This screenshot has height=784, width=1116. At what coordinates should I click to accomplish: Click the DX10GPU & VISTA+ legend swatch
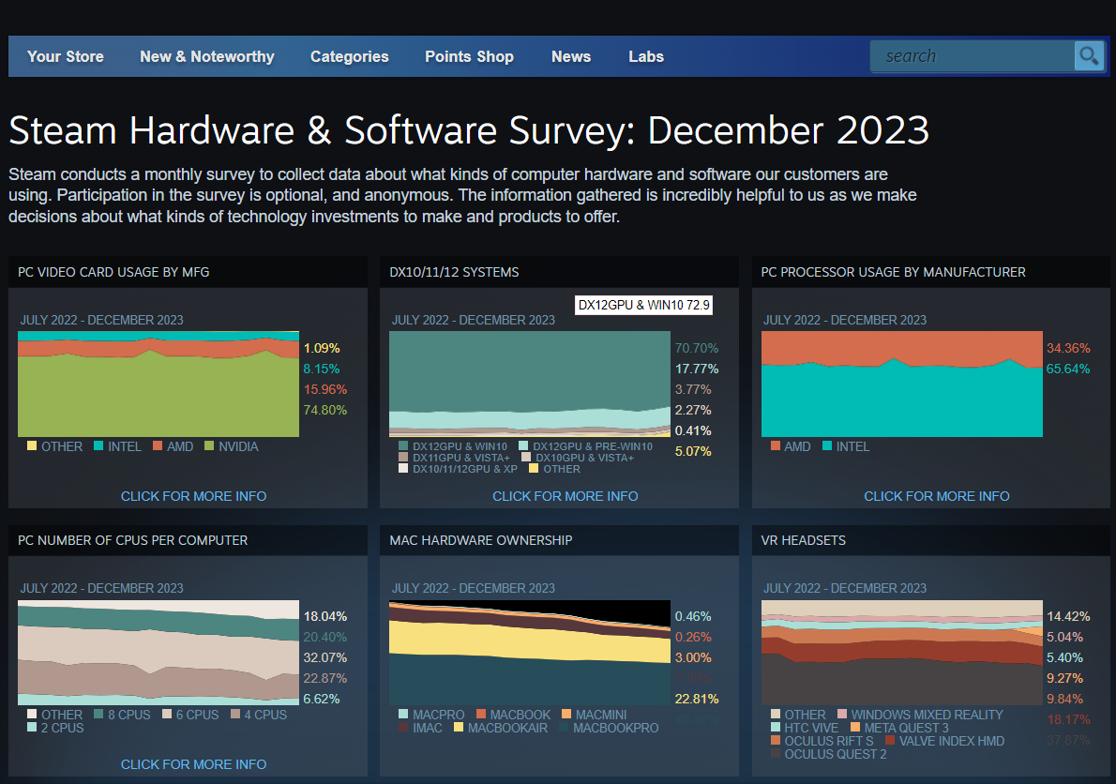(527, 457)
